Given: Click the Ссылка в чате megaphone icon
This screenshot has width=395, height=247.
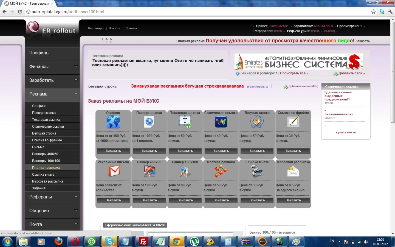Looking at the screenshot, I should (x=257, y=171).
